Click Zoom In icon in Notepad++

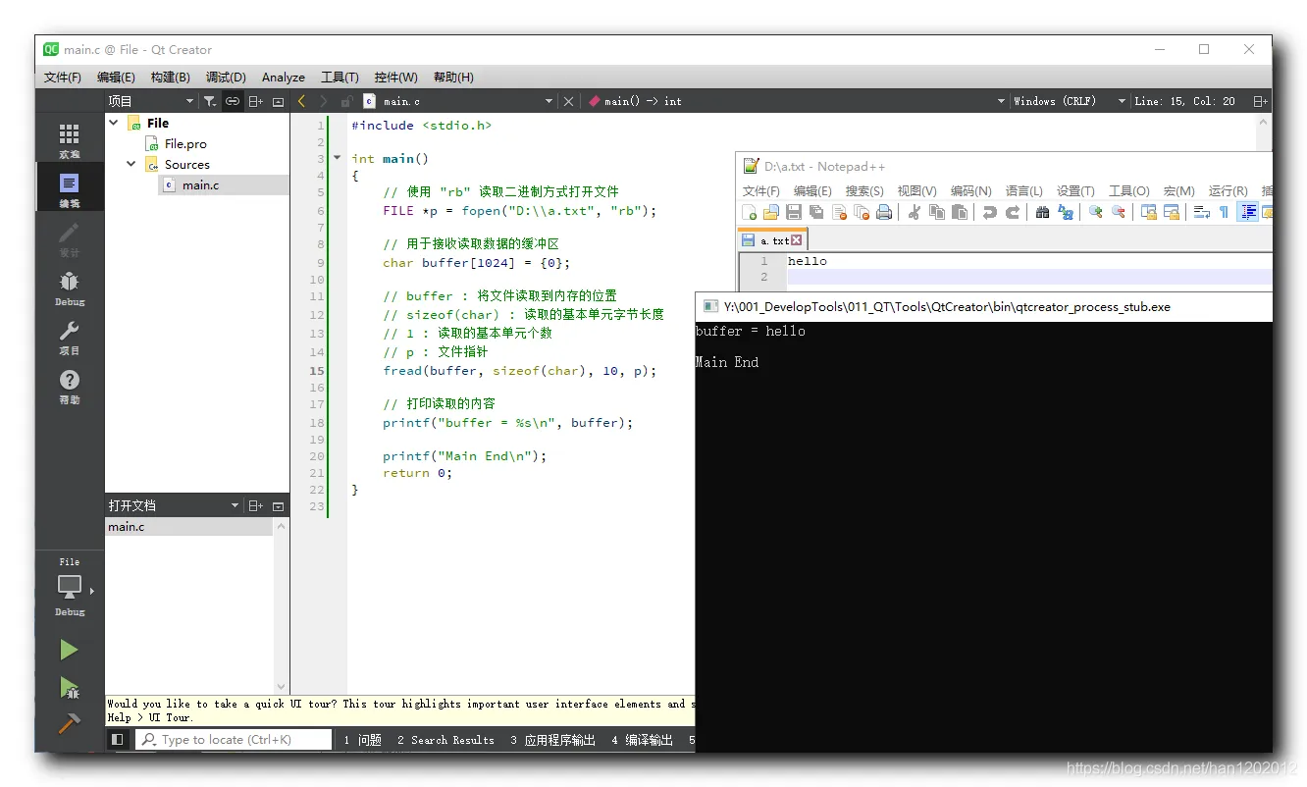pos(1096,212)
